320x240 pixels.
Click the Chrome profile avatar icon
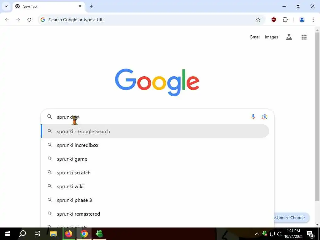pyautogui.click(x=302, y=20)
